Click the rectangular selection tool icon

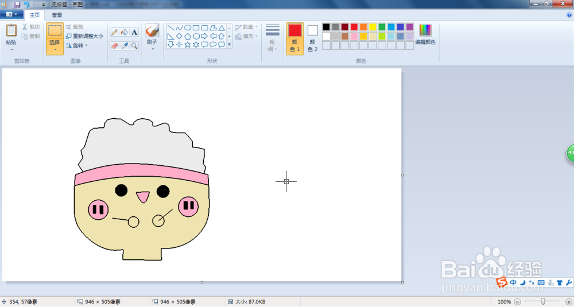55,31
